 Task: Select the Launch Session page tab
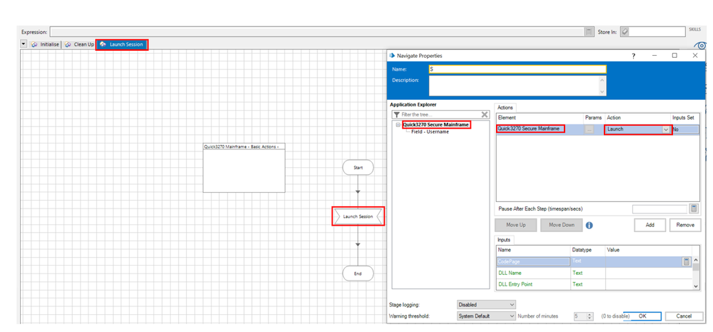pos(122,44)
